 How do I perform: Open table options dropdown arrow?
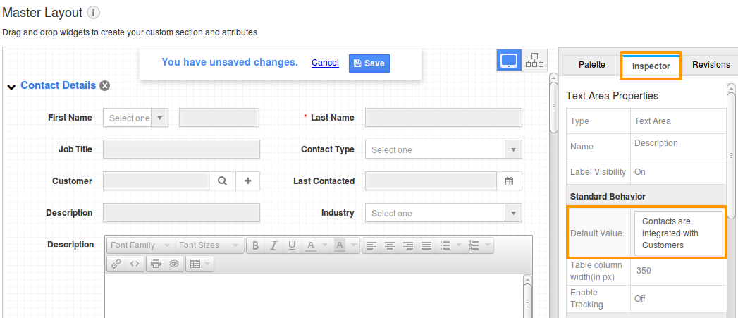pyautogui.click(x=207, y=264)
